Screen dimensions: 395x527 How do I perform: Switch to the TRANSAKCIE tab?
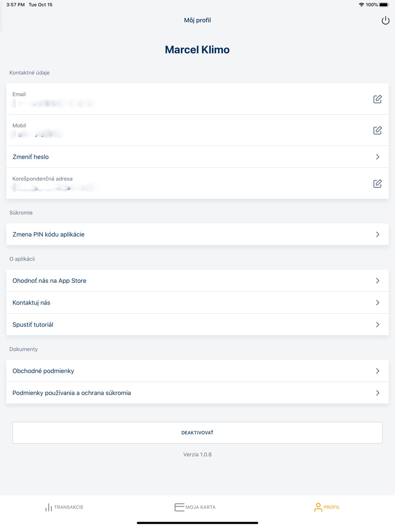pos(64,507)
